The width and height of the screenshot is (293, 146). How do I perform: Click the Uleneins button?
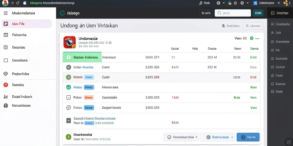point(253,26)
